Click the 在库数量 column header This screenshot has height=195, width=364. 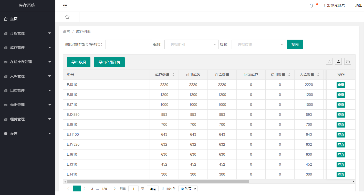[222, 75]
